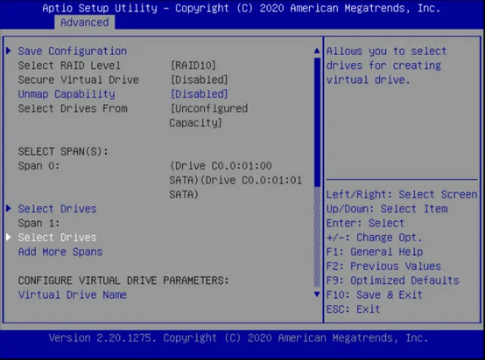This screenshot has height=360, width=485.
Task: Open the Advanced tab
Action: (x=84, y=23)
